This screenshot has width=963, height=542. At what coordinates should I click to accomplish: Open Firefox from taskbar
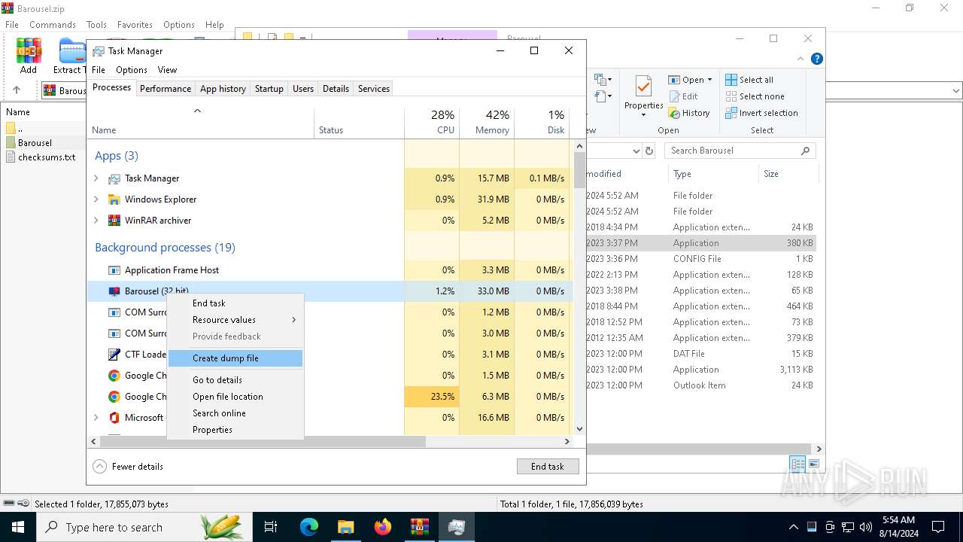[382, 527]
